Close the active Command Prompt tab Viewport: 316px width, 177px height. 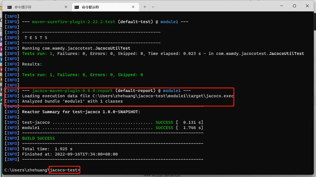click(133, 7)
